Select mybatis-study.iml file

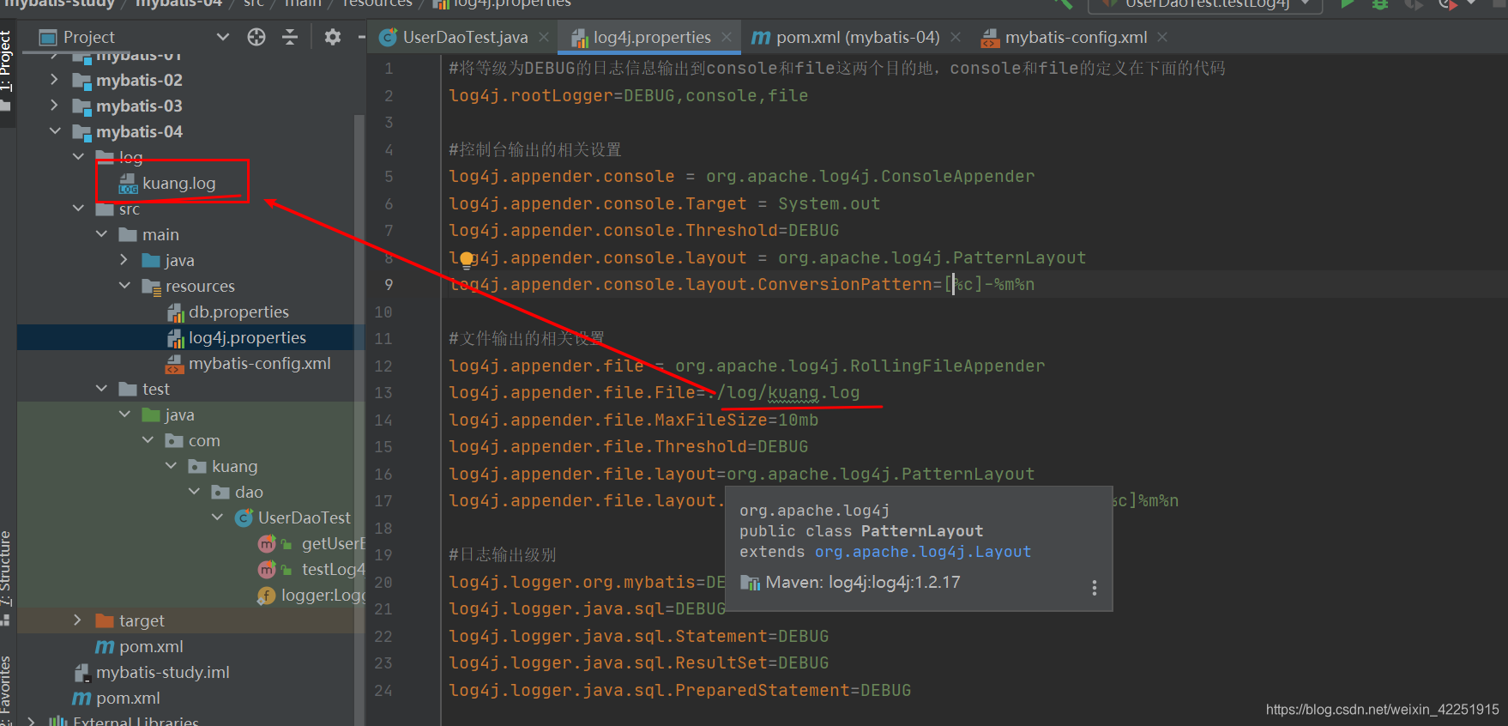[162, 673]
